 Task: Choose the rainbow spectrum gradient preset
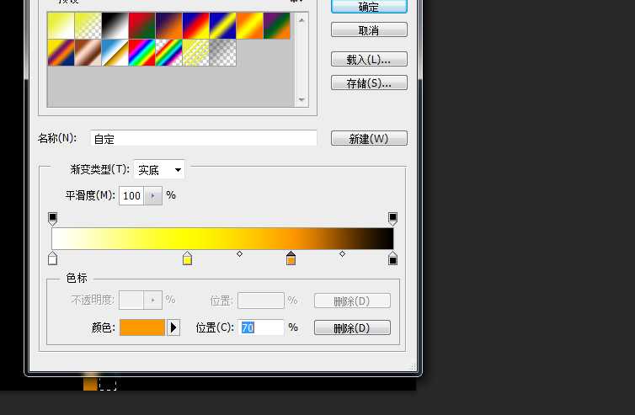click(141, 52)
